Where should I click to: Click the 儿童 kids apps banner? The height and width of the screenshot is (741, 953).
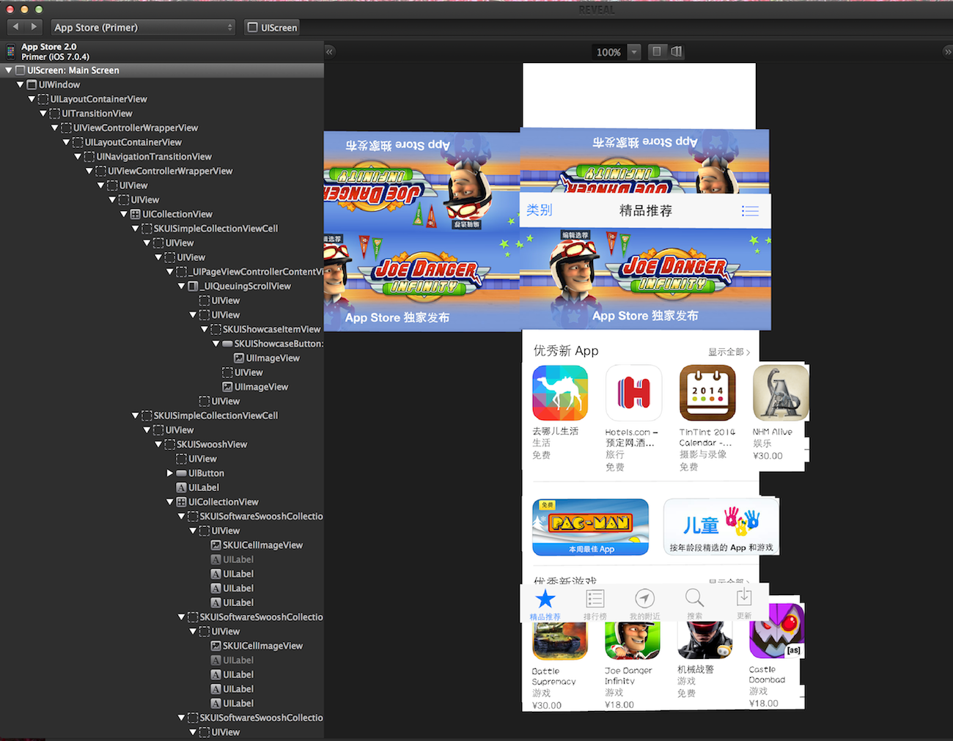pyautogui.click(x=721, y=526)
